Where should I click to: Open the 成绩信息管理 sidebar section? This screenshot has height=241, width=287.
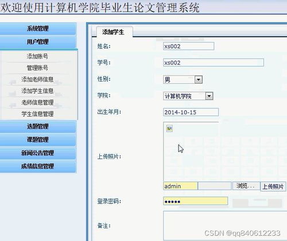[x=38, y=166]
